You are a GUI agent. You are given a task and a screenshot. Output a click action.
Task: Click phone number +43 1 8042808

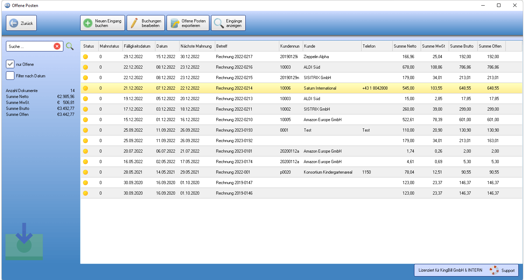coord(375,88)
